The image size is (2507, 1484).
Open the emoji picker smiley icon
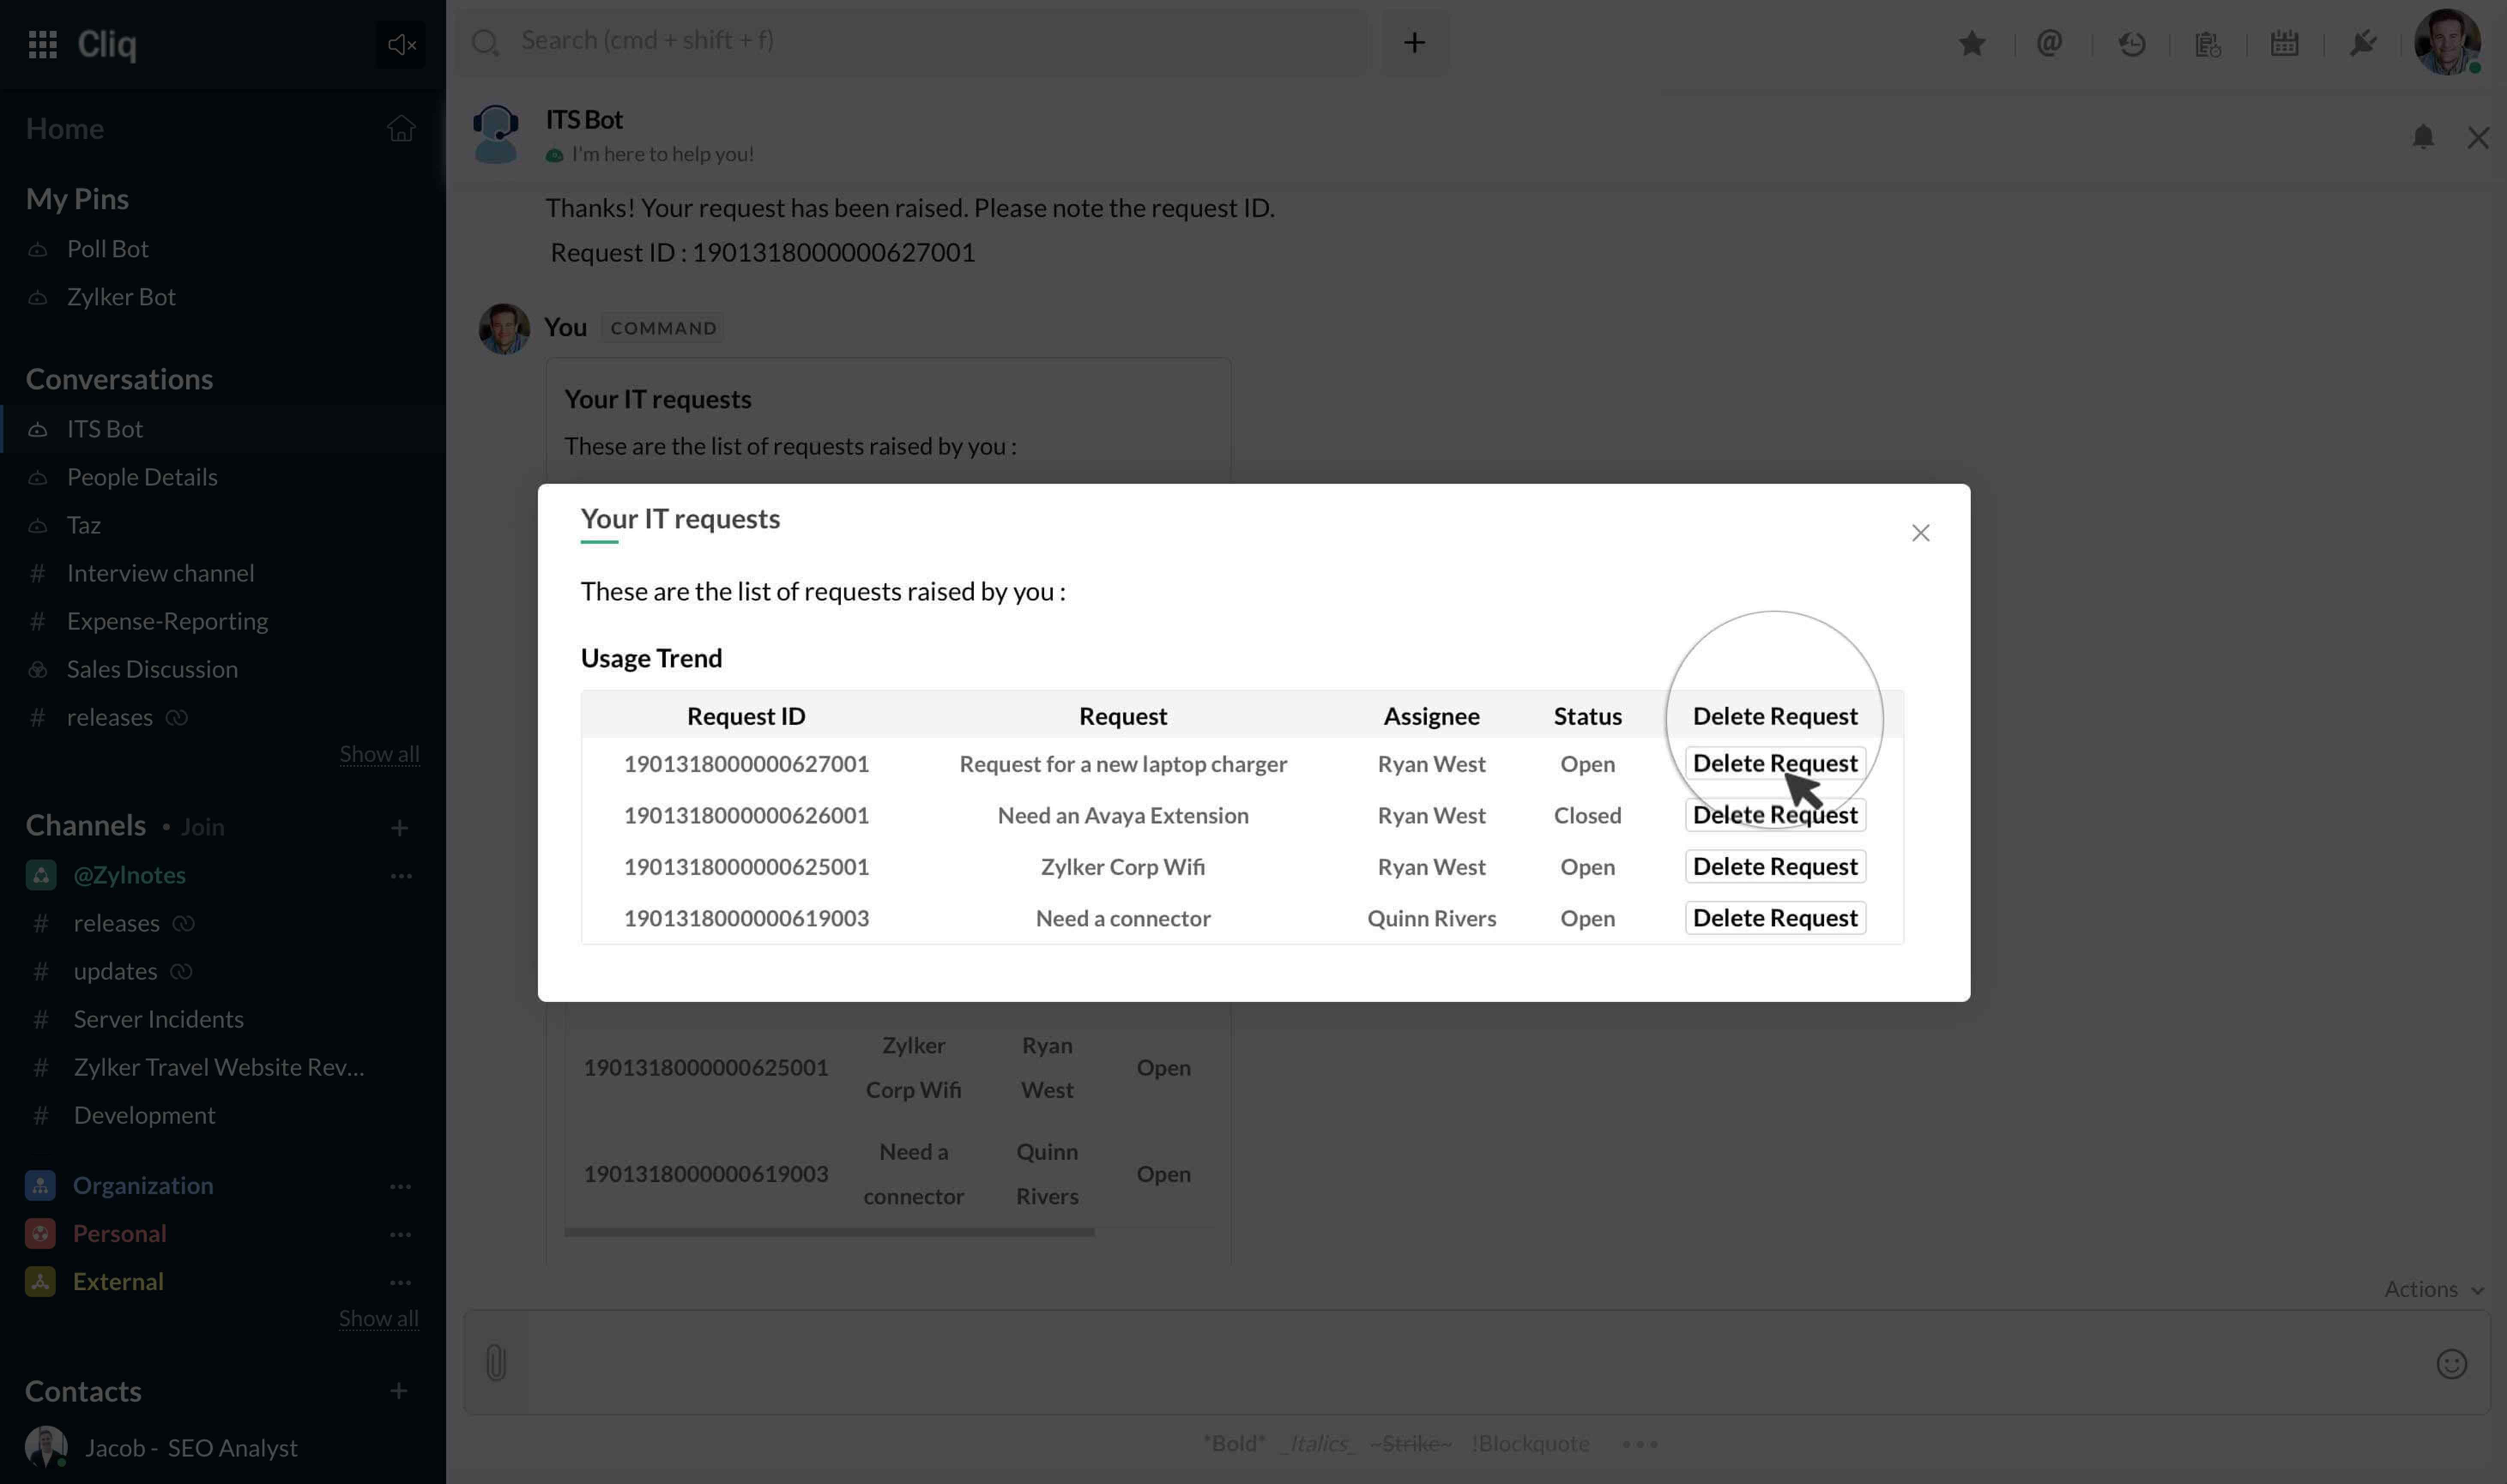pyautogui.click(x=2451, y=1364)
